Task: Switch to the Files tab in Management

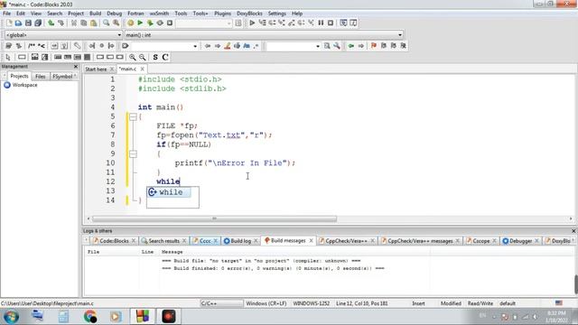Action: pos(40,76)
